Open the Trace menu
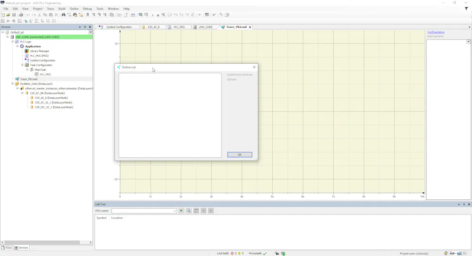Image resolution: width=472 pixels, height=256 pixels. click(51, 9)
